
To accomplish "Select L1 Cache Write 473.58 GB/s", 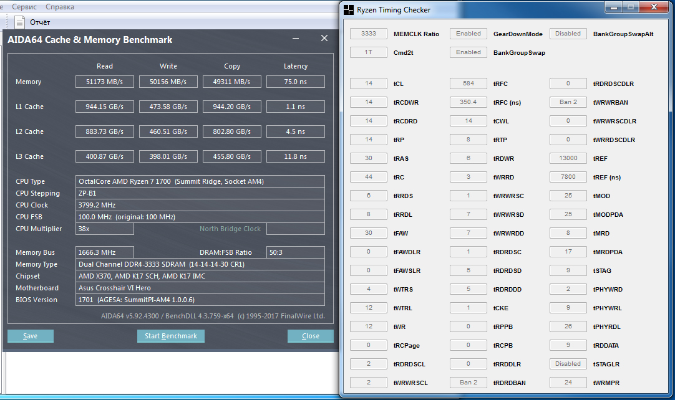I will (x=168, y=107).
